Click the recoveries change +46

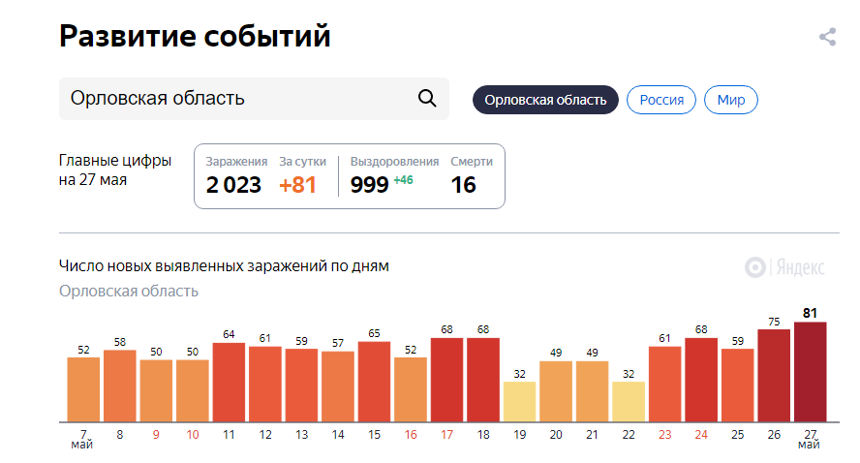(x=403, y=180)
